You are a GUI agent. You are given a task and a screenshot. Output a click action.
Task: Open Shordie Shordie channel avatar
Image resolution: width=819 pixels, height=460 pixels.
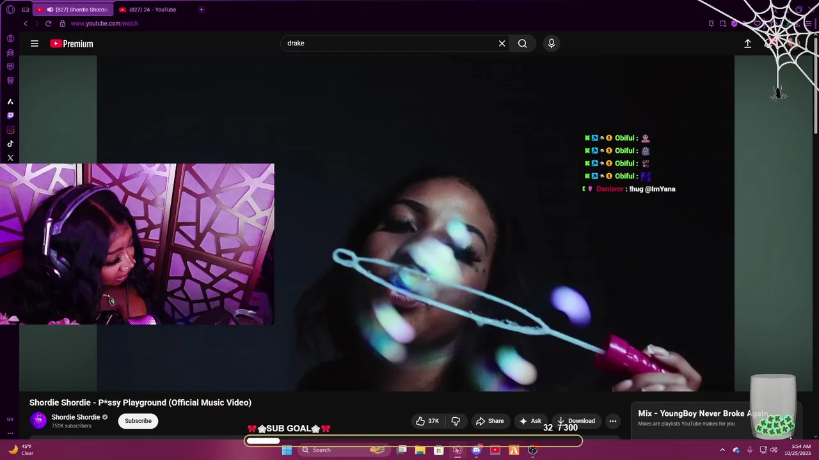[x=38, y=420]
